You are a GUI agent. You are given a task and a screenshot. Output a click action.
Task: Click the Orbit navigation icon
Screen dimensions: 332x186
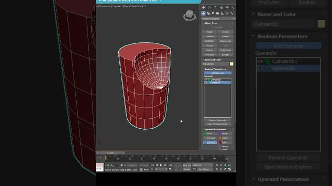click(x=225, y=169)
